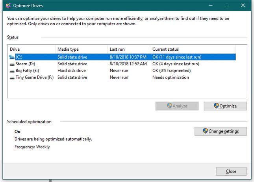Sort by the Current status column header
Image resolution: width=254 pixels, height=182 pixels.
193,49
